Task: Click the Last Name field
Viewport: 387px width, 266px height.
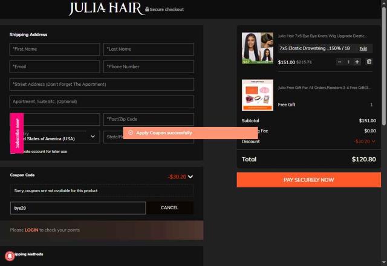Action: coord(149,49)
